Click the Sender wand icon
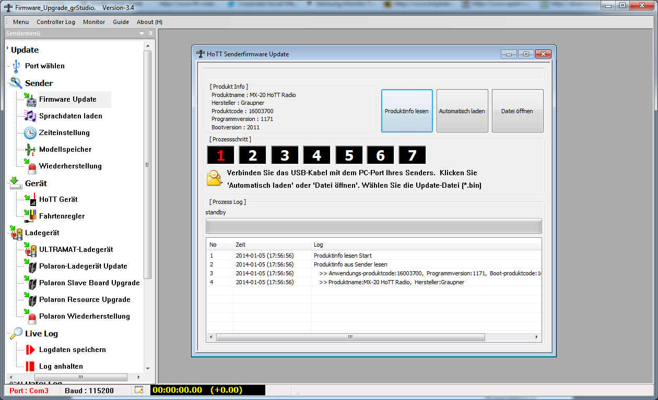 click(16, 83)
